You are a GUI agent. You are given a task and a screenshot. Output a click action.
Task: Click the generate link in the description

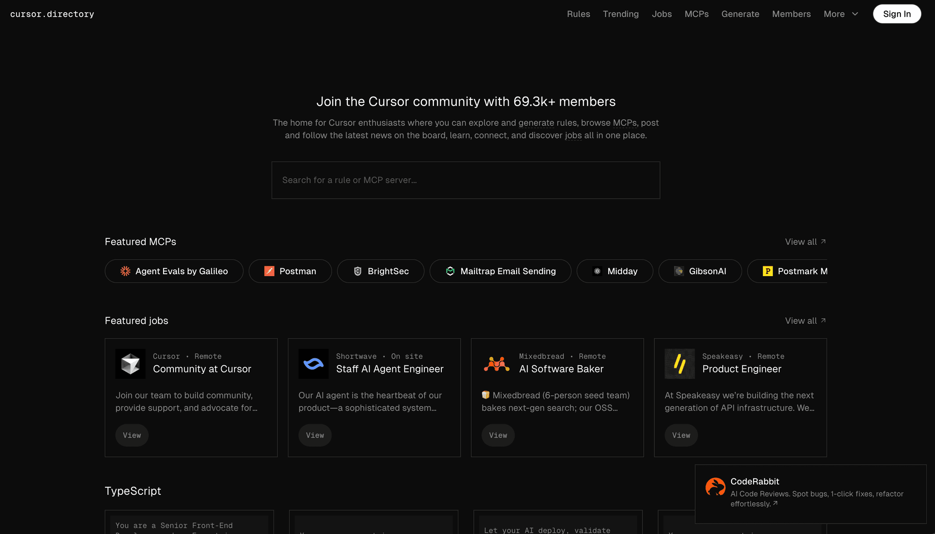click(537, 123)
